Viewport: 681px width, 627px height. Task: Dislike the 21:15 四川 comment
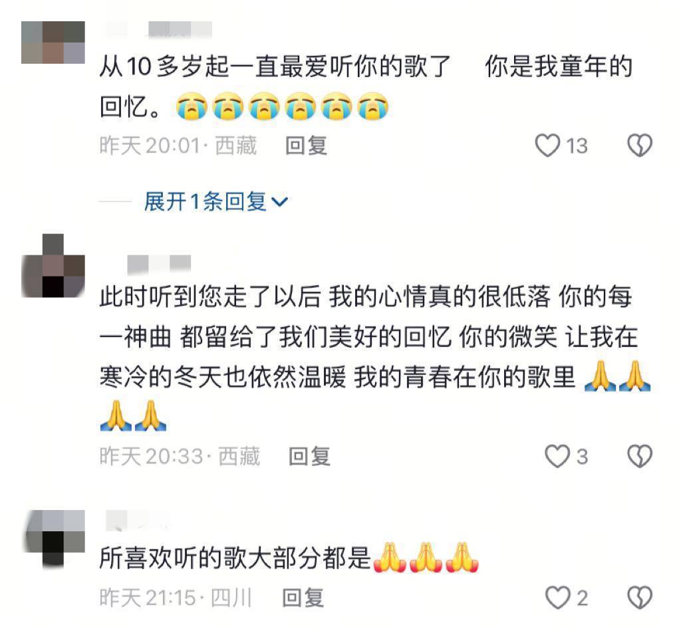[x=640, y=598]
